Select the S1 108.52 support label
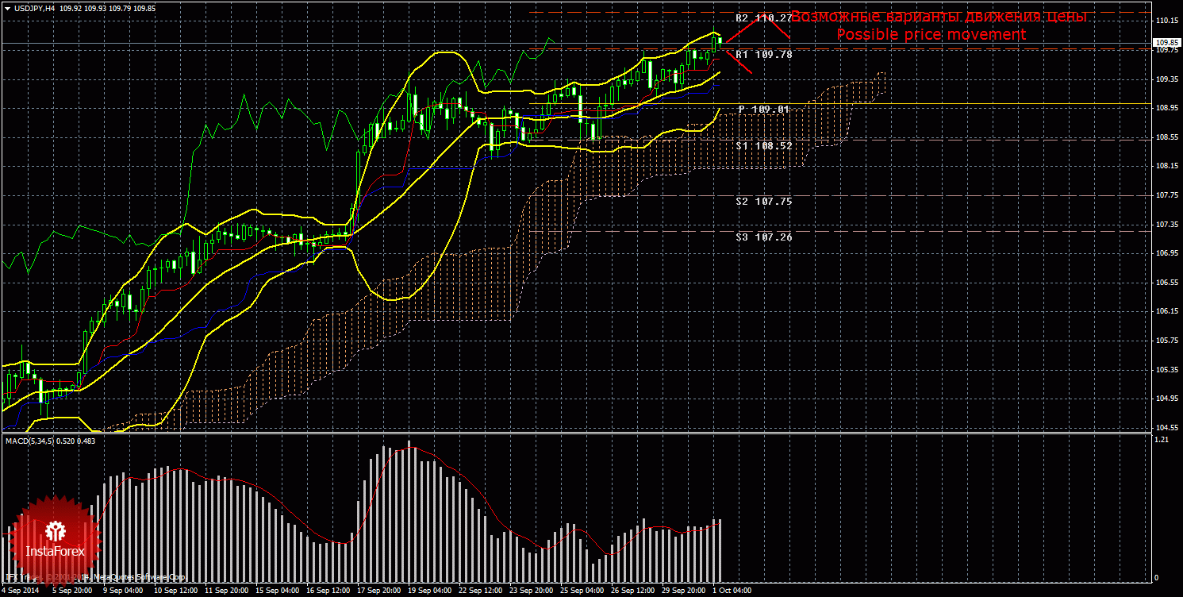Viewport: 1183px width, 597px height. (x=763, y=146)
